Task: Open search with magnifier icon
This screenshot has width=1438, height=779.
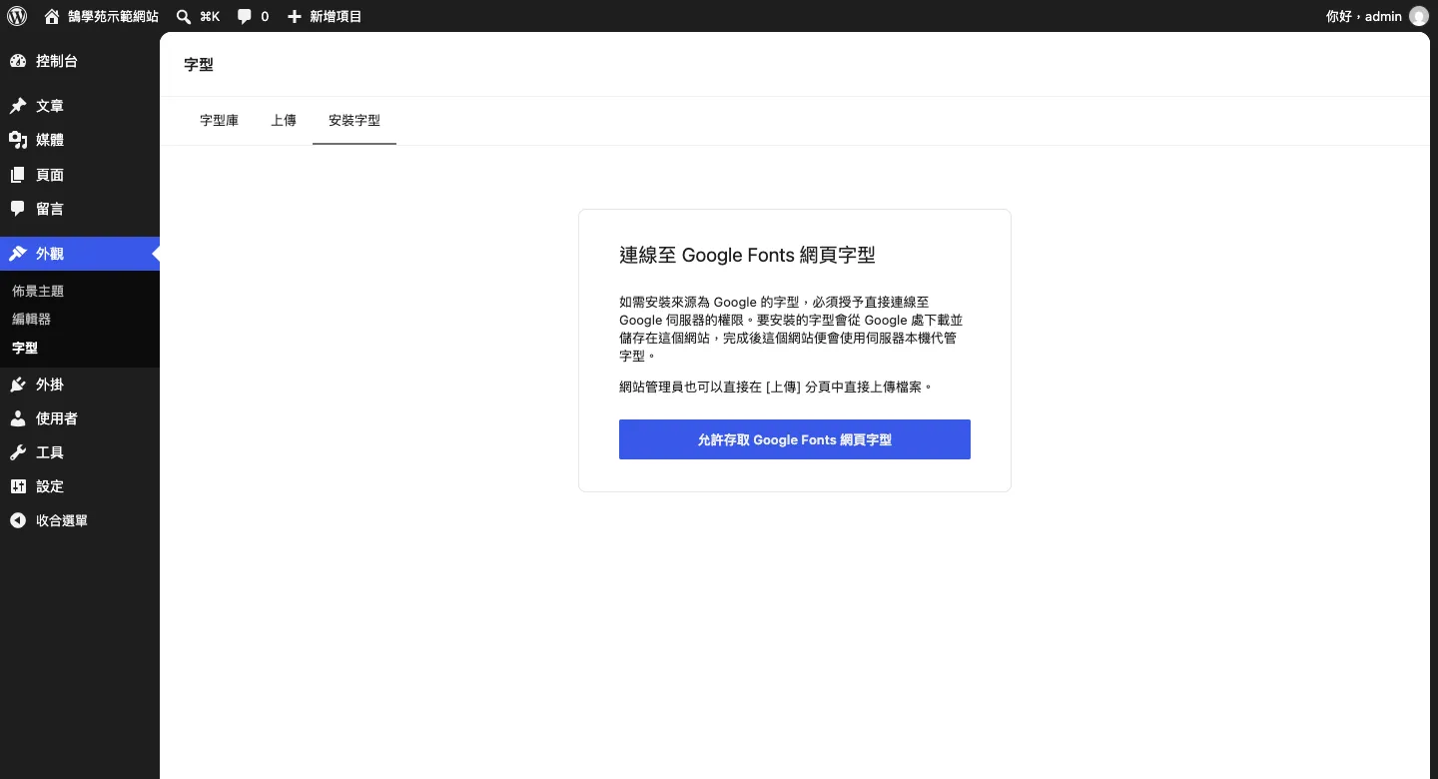Action: tap(184, 16)
